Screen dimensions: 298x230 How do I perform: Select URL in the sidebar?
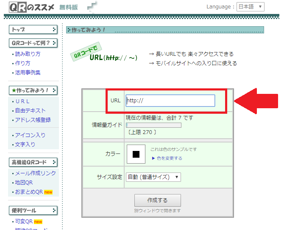23,101
